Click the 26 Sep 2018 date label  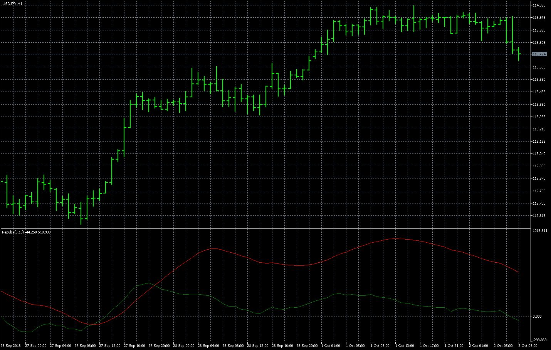click(11, 346)
